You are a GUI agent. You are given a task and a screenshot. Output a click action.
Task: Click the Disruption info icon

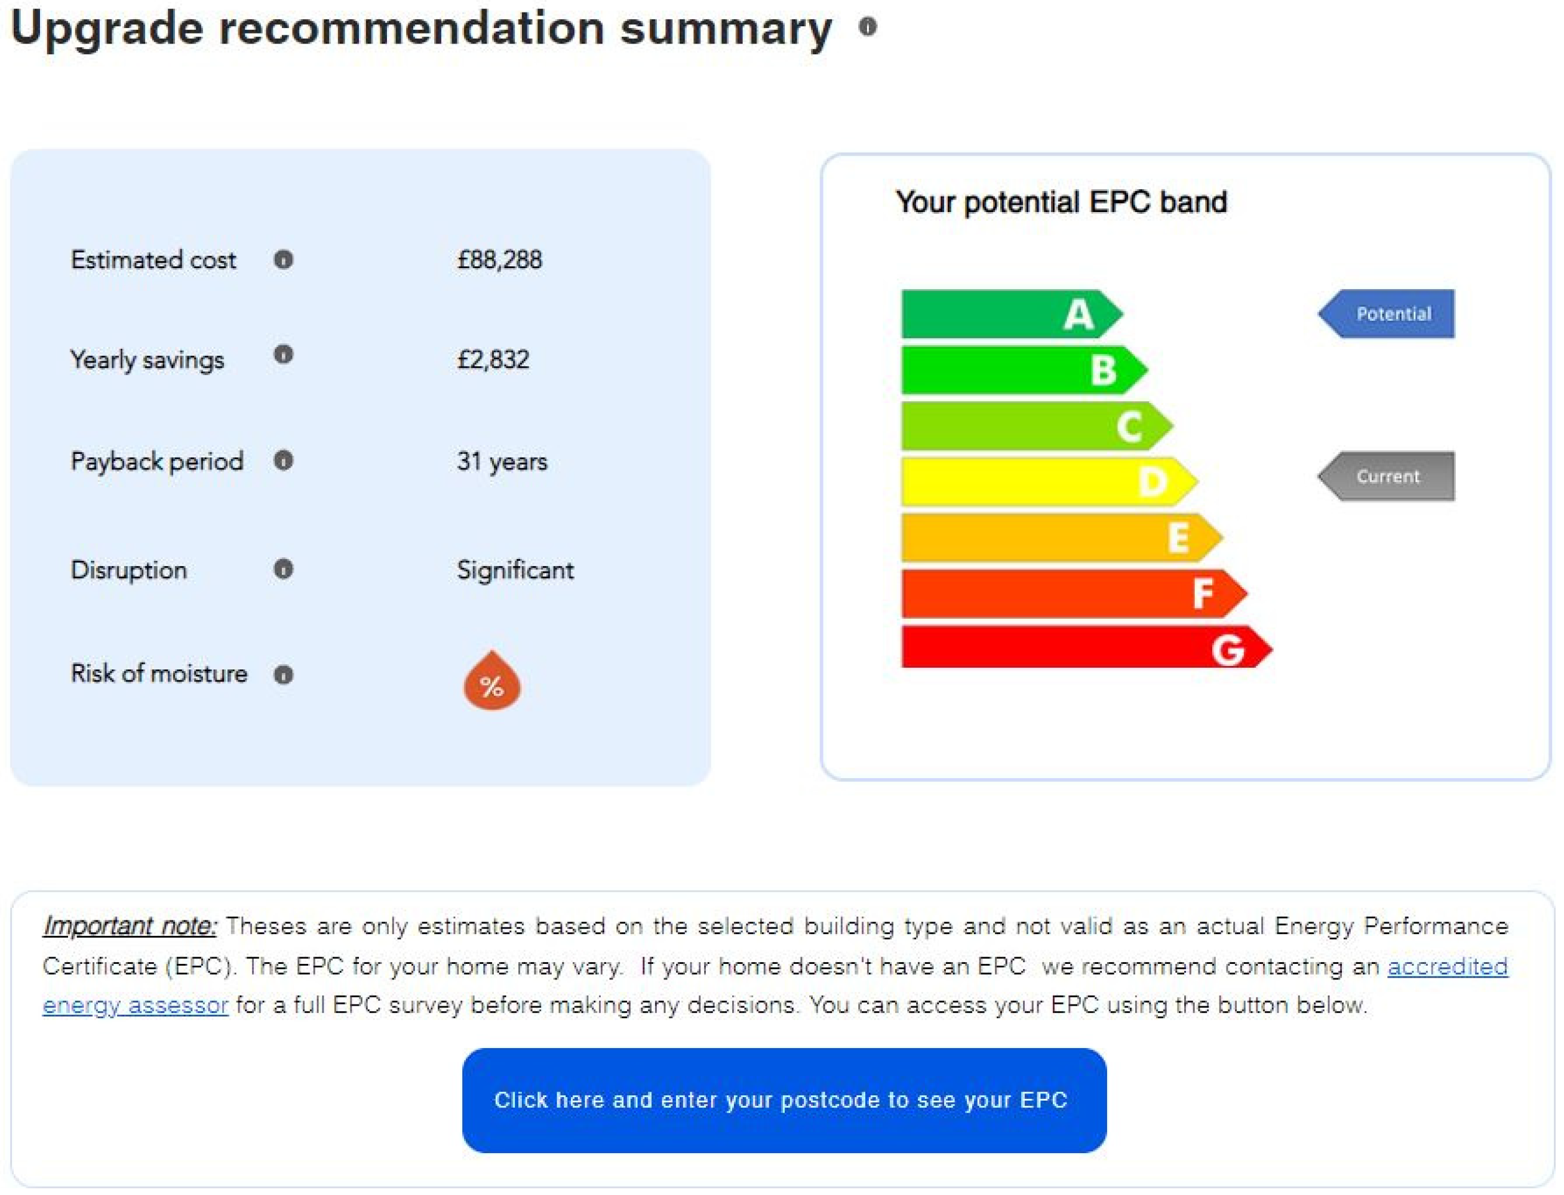coord(283,569)
